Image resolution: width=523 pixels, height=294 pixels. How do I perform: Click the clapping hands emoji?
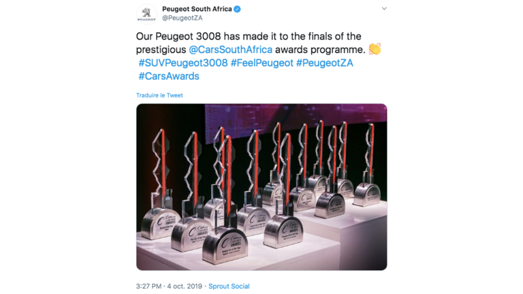(x=374, y=49)
